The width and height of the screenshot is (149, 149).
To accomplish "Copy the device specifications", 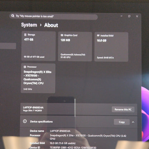I will [122, 122].
